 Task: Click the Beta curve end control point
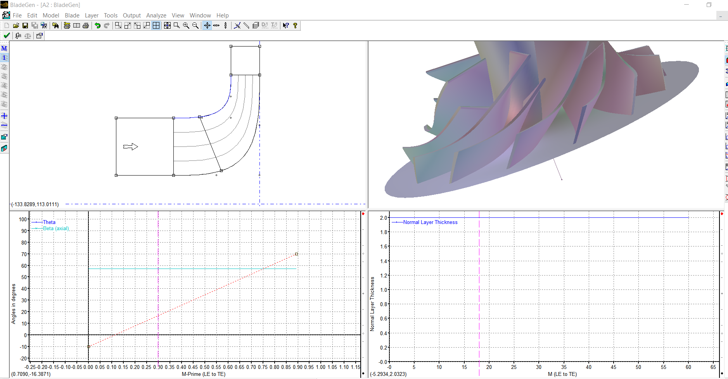pyautogui.click(x=297, y=254)
